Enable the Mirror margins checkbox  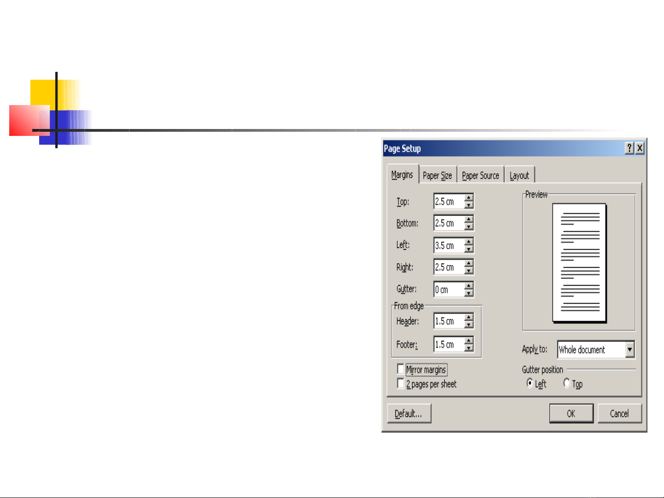coord(400,369)
